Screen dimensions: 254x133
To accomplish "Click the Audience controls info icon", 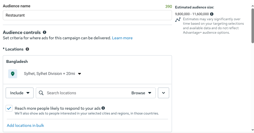I will pyautogui.click(x=45, y=32).
